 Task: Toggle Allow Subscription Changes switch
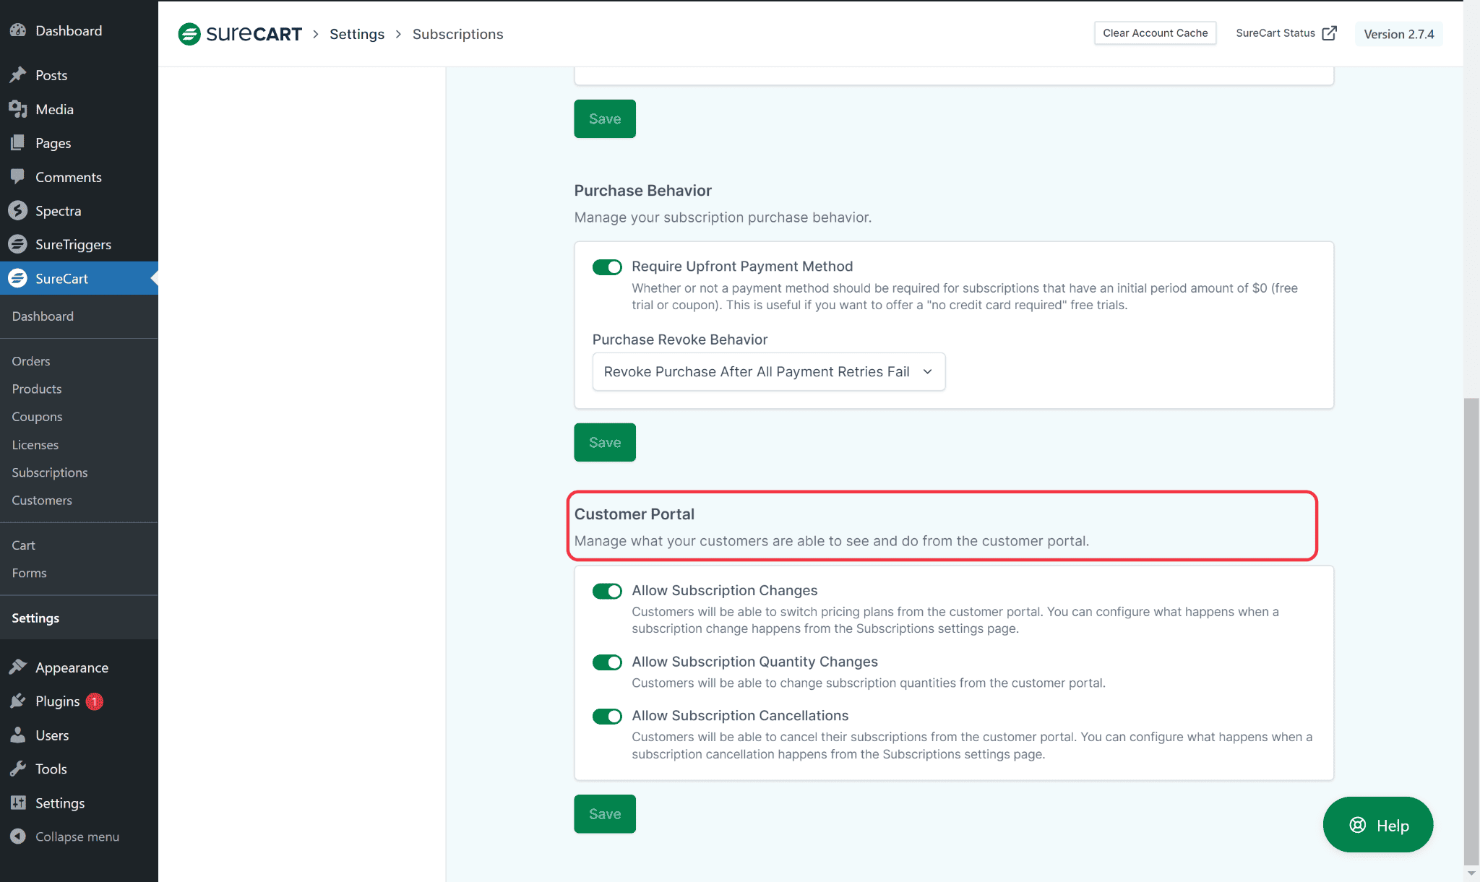point(607,591)
